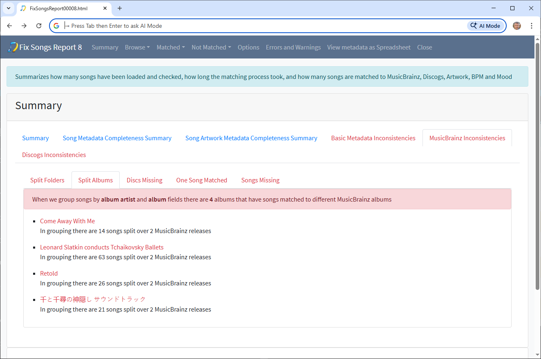Open the user profile avatar icon

[517, 26]
